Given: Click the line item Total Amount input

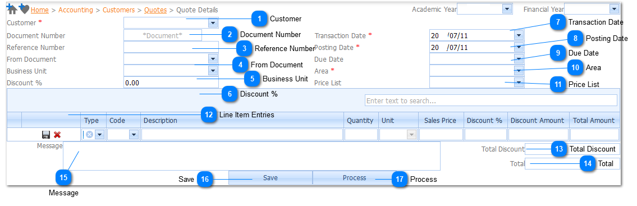Looking at the screenshot, I should point(594,135).
